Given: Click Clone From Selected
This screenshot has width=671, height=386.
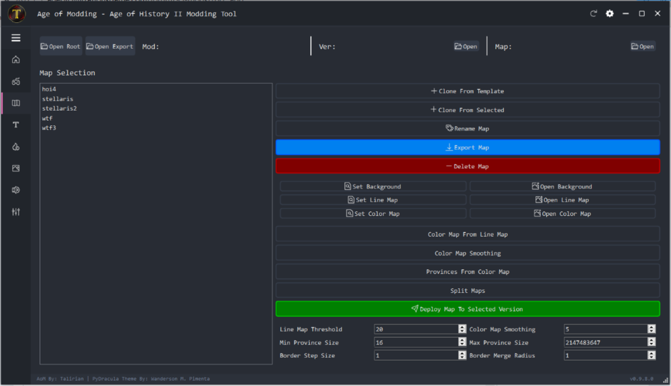Looking at the screenshot, I should (x=468, y=110).
